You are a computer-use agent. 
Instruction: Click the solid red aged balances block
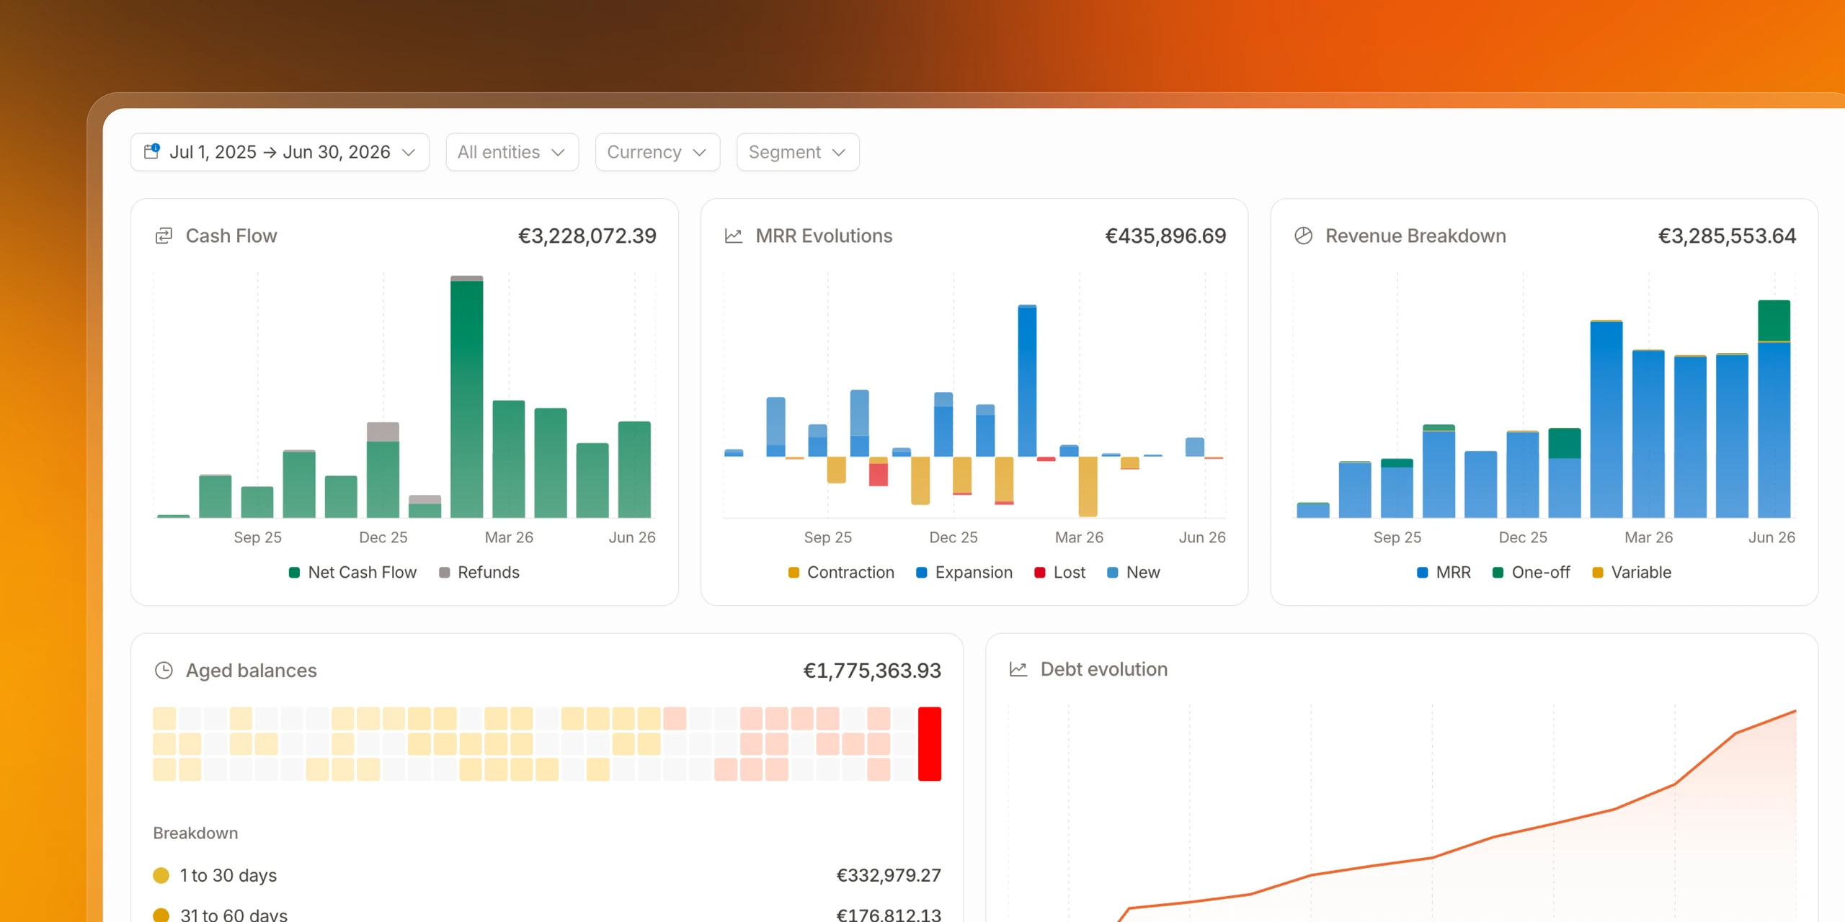tap(930, 744)
